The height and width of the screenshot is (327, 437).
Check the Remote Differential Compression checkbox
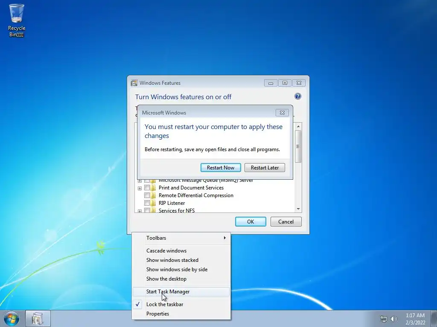[x=147, y=195]
